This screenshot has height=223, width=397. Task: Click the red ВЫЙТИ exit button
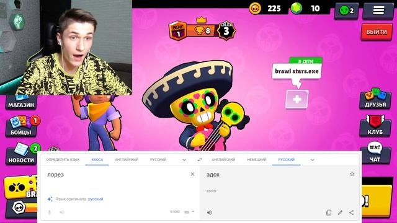point(377,32)
